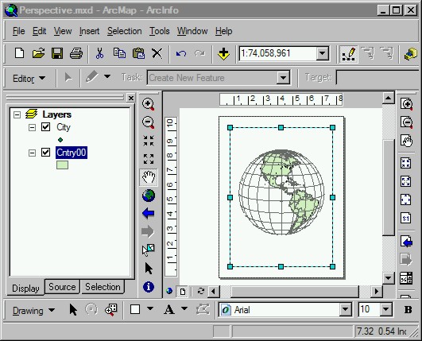Viewport: 422px width, 341px height.
Task: Toggle the Editor Toolbar button
Action: (349, 53)
